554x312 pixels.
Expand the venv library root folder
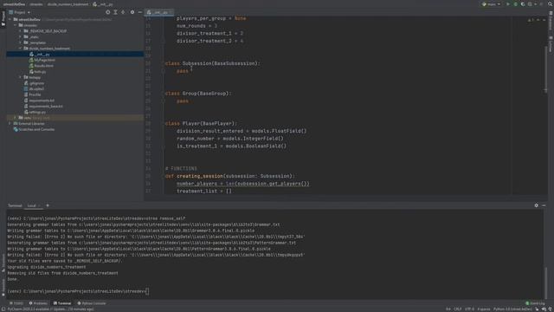point(16,118)
